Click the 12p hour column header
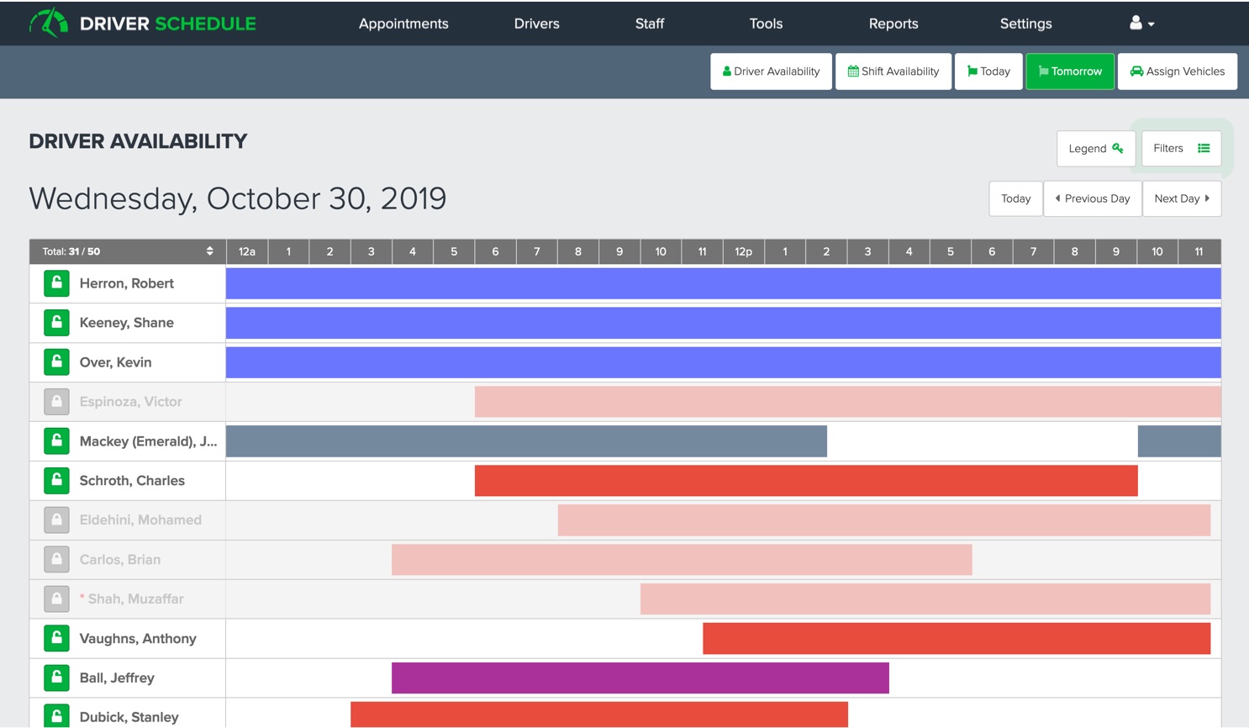This screenshot has height=728, width=1249. tap(743, 251)
